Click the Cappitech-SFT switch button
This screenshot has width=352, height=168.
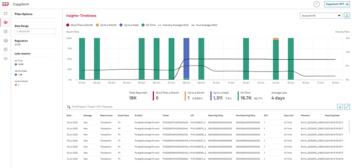337,4
